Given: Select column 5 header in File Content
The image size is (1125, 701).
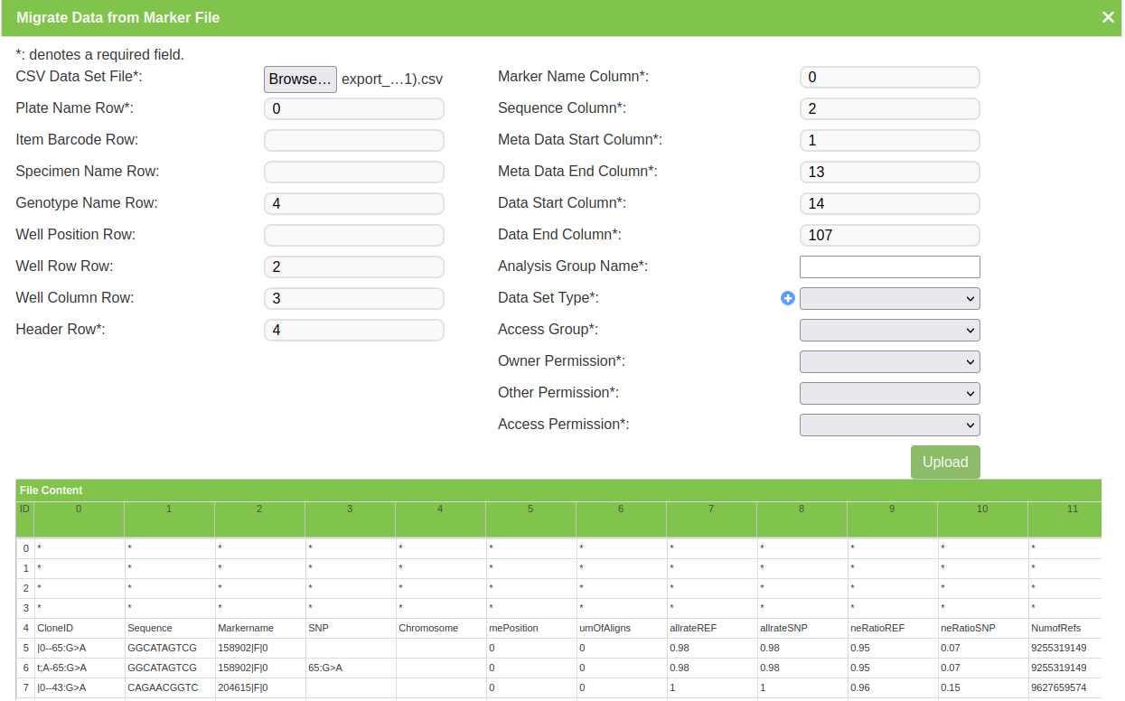Looking at the screenshot, I should pos(530,509).
